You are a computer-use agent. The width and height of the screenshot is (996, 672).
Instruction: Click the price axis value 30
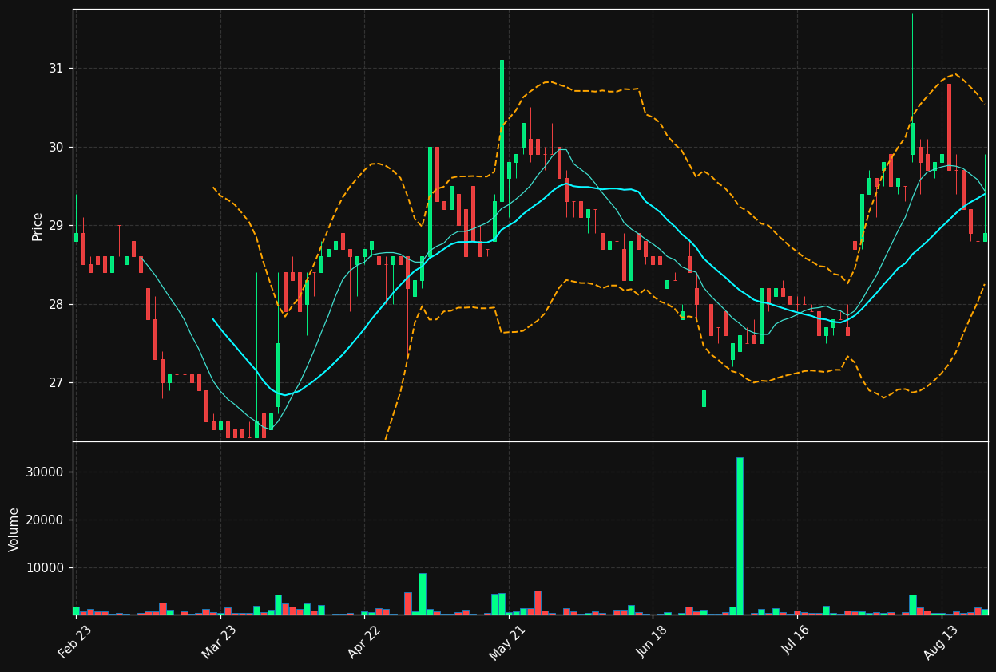(57, 147)
